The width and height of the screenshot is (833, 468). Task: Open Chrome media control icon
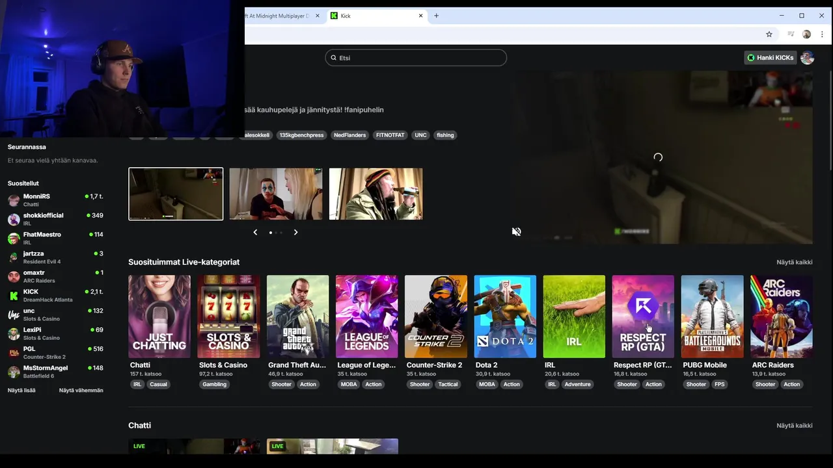click(x=791, y=34)
